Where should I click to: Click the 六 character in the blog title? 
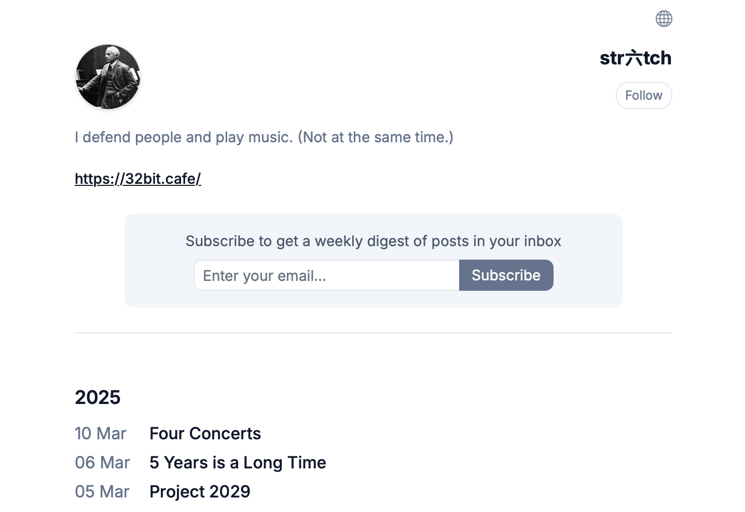click(633, 58)
